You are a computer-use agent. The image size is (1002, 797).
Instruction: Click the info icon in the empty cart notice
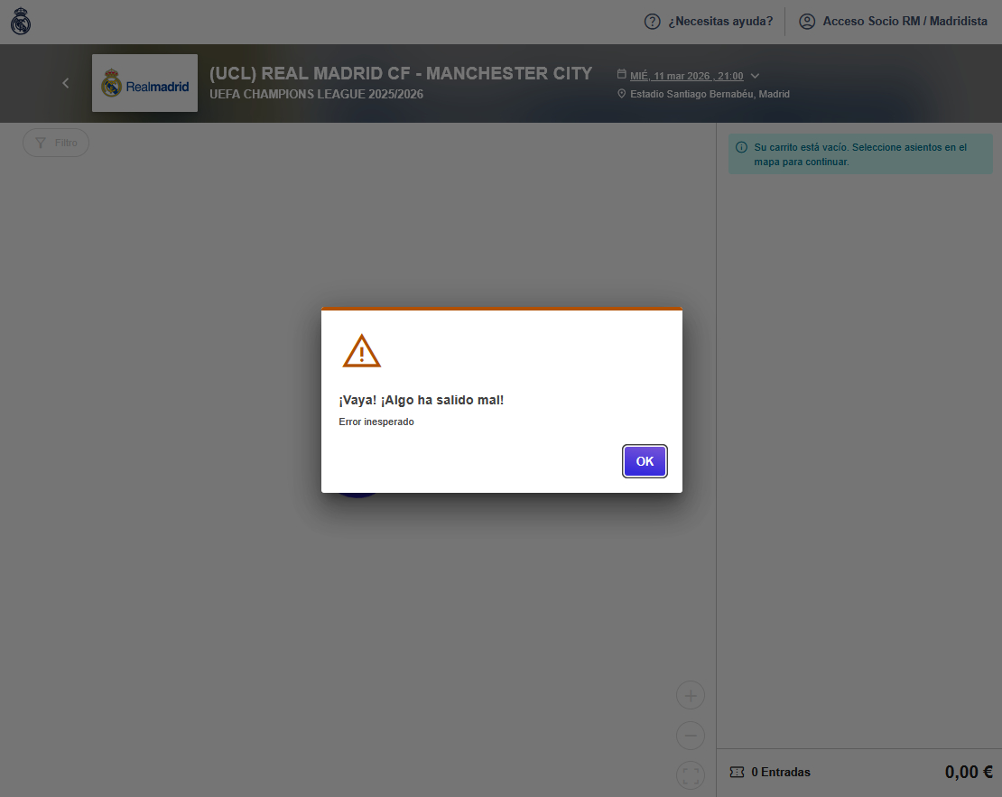(741, 147)
